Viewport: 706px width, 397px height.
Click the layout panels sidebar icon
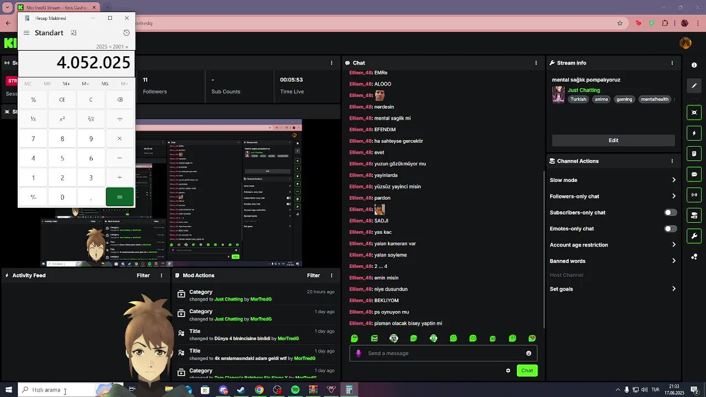point(694,216)
